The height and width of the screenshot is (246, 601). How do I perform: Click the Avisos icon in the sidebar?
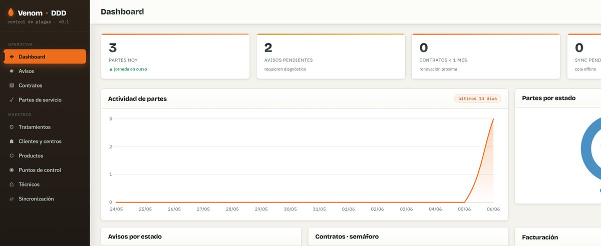tap(12, 71)
